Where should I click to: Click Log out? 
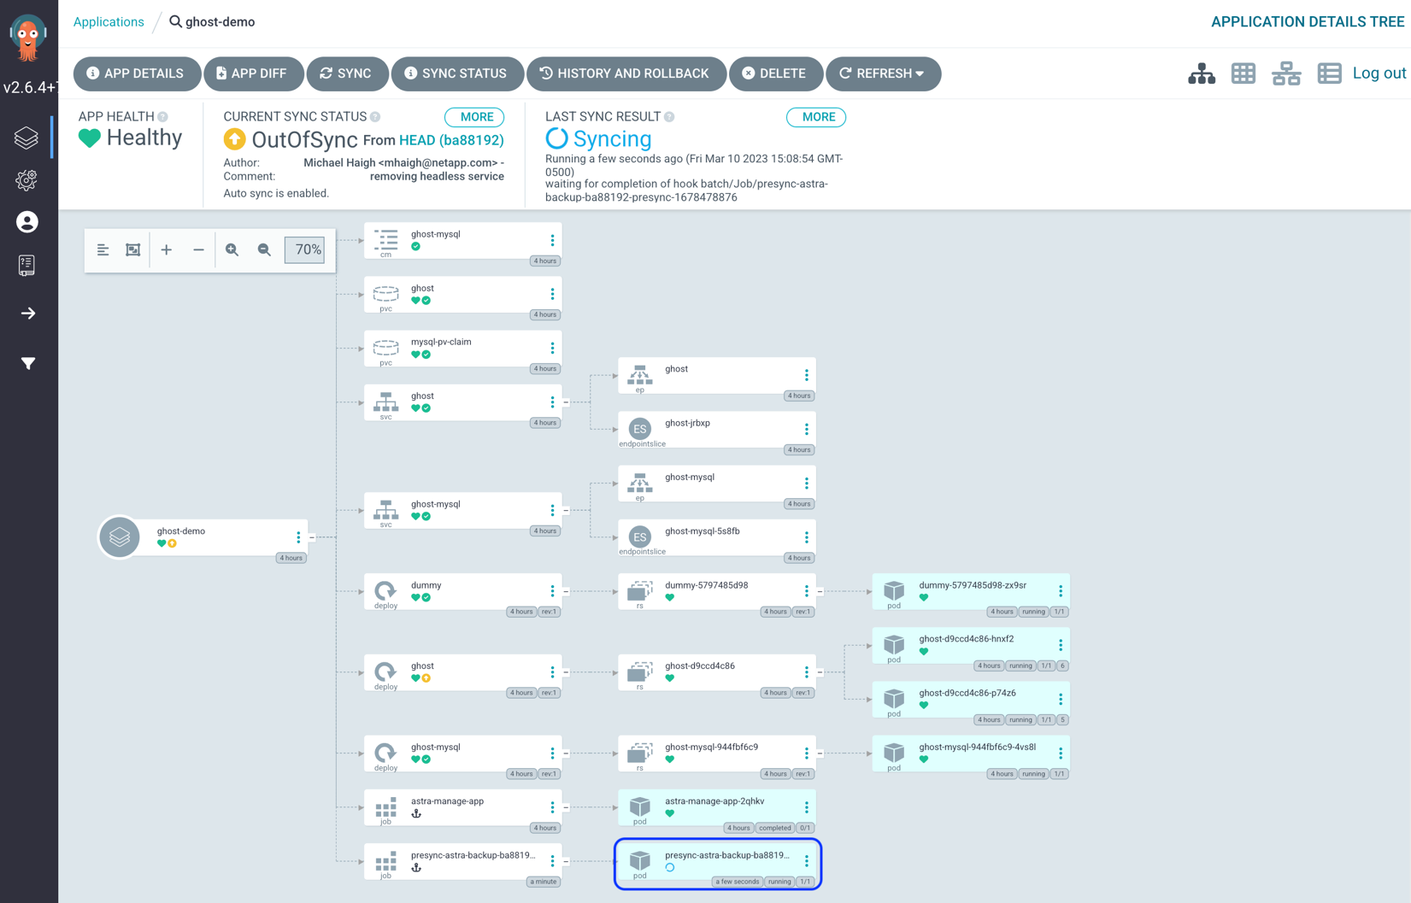tap(1379, 73)
